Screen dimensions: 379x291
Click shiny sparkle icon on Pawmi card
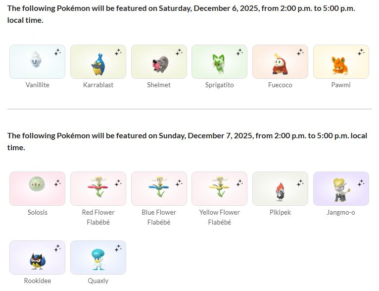pyautogui.click(x=361, y=52)
